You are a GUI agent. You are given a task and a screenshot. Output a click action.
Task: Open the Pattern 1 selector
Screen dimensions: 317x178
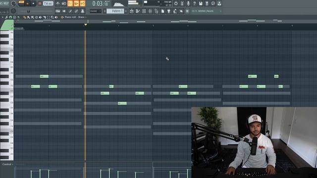[115, 11]
